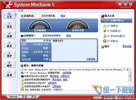The height and width of the screenshot is (100, 136).
Task: Open the 更新 tab in bottom bar
Action: point(24,96)
